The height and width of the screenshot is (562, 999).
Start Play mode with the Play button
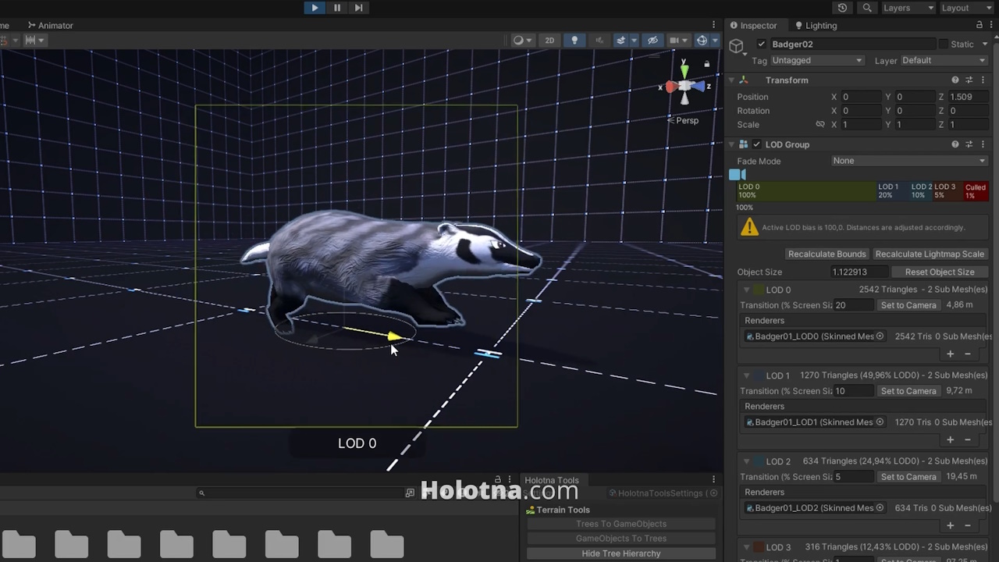point(315,8)
